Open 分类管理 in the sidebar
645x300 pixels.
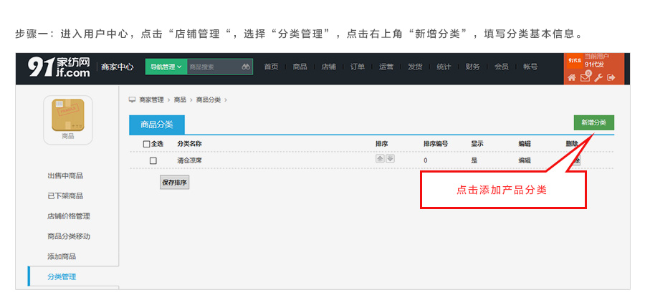click(62, 276)
